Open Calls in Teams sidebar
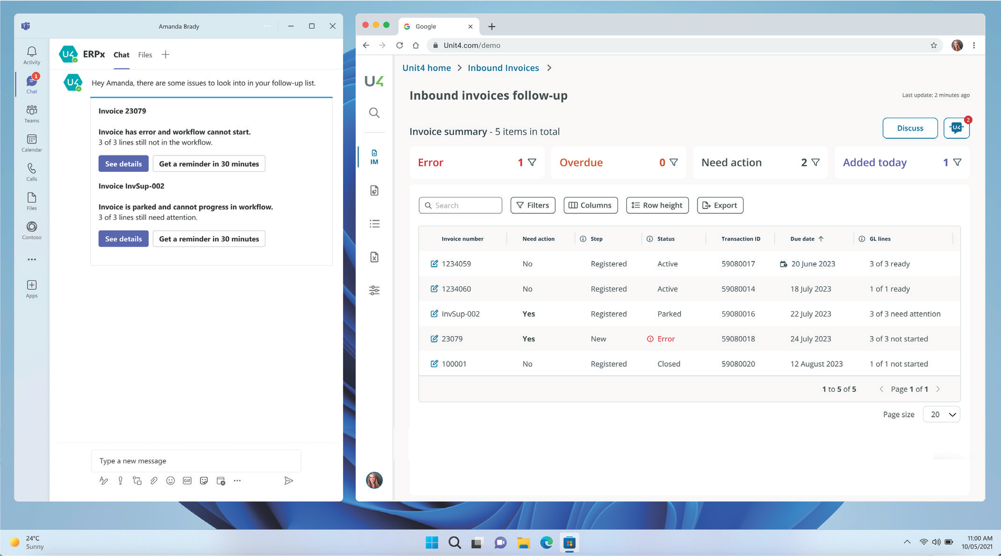The image size is (1001, 556). [32, 172]
